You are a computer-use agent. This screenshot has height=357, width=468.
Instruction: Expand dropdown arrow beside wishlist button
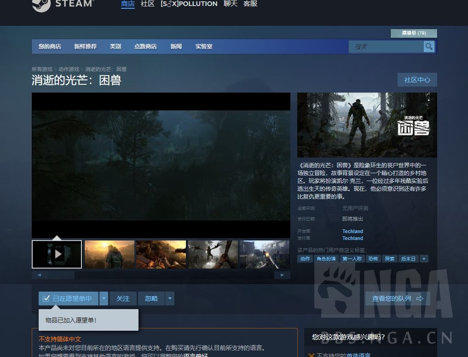[x=104, y=298]
